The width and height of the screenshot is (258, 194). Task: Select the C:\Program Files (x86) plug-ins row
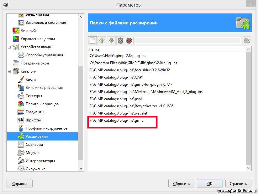point(167,63)
